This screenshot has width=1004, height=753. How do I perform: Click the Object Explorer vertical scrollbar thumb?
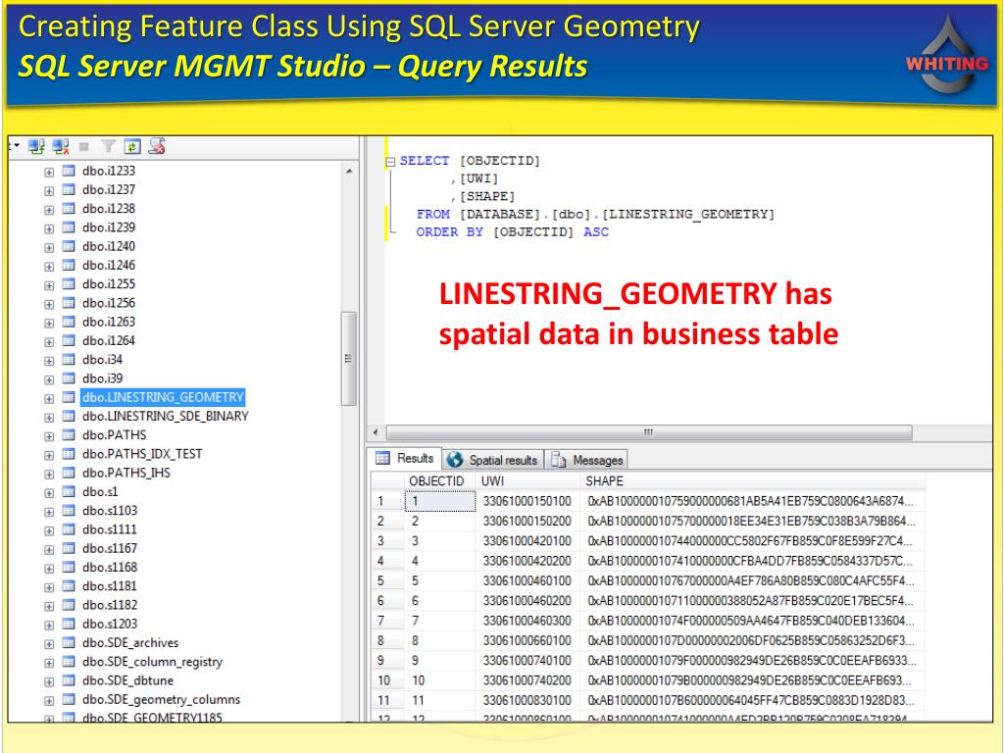click(349, 359)
